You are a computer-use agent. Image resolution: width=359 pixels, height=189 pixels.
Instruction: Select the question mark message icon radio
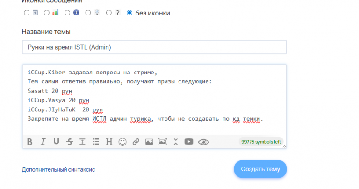pos(109,13)
